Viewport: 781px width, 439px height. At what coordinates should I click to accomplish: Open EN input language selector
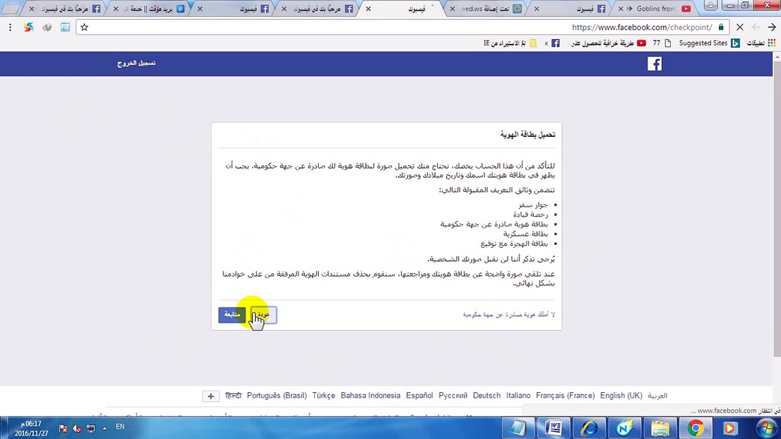click(120, 426)
